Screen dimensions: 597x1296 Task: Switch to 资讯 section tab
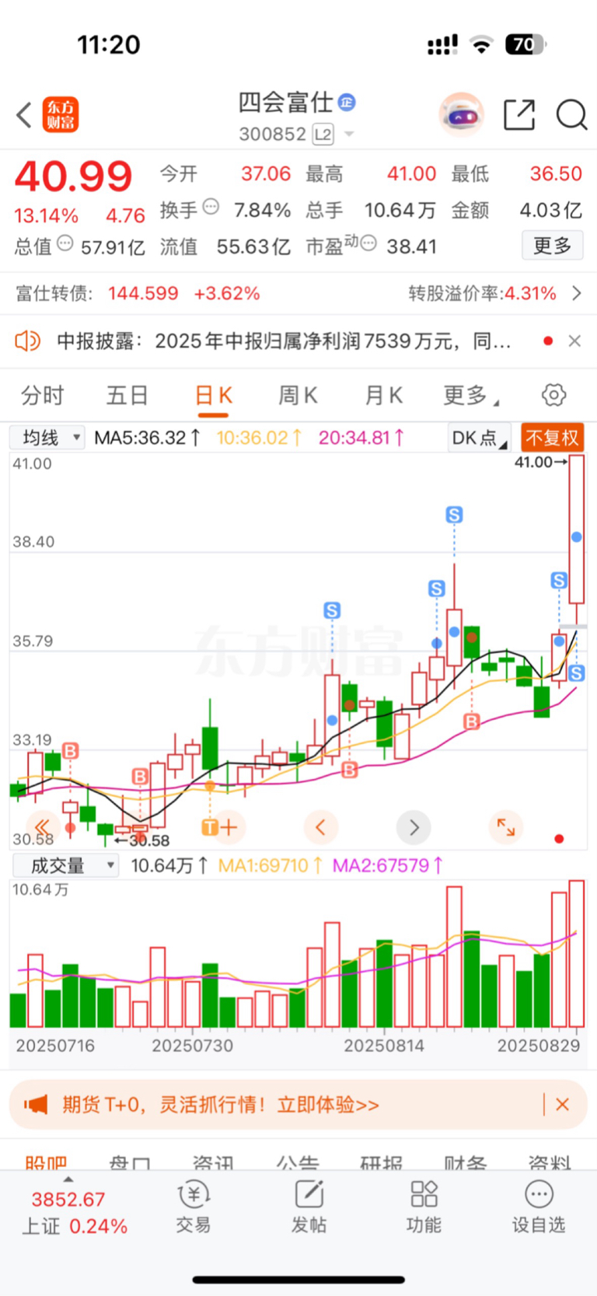tap(214, 1163)
